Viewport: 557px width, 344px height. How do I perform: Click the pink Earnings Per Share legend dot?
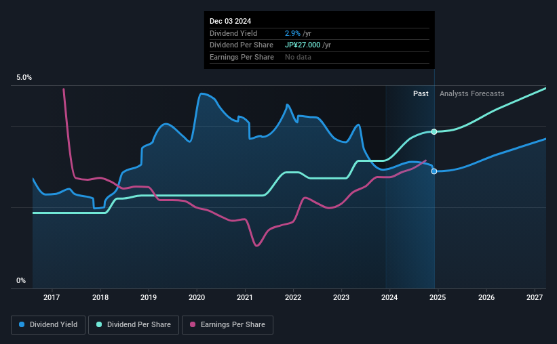(x=193, y=324)
